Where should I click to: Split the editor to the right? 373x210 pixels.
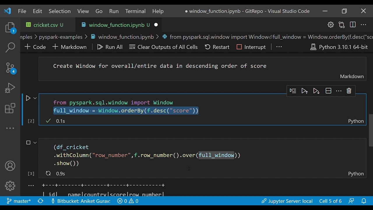pyautogui.click(x=353, y=25)
